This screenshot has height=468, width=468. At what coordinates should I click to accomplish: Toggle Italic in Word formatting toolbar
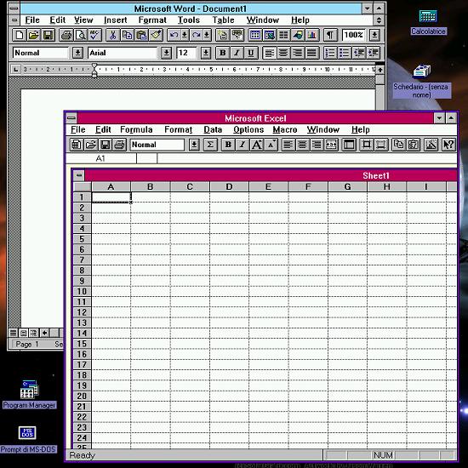[x=237, y=53]
